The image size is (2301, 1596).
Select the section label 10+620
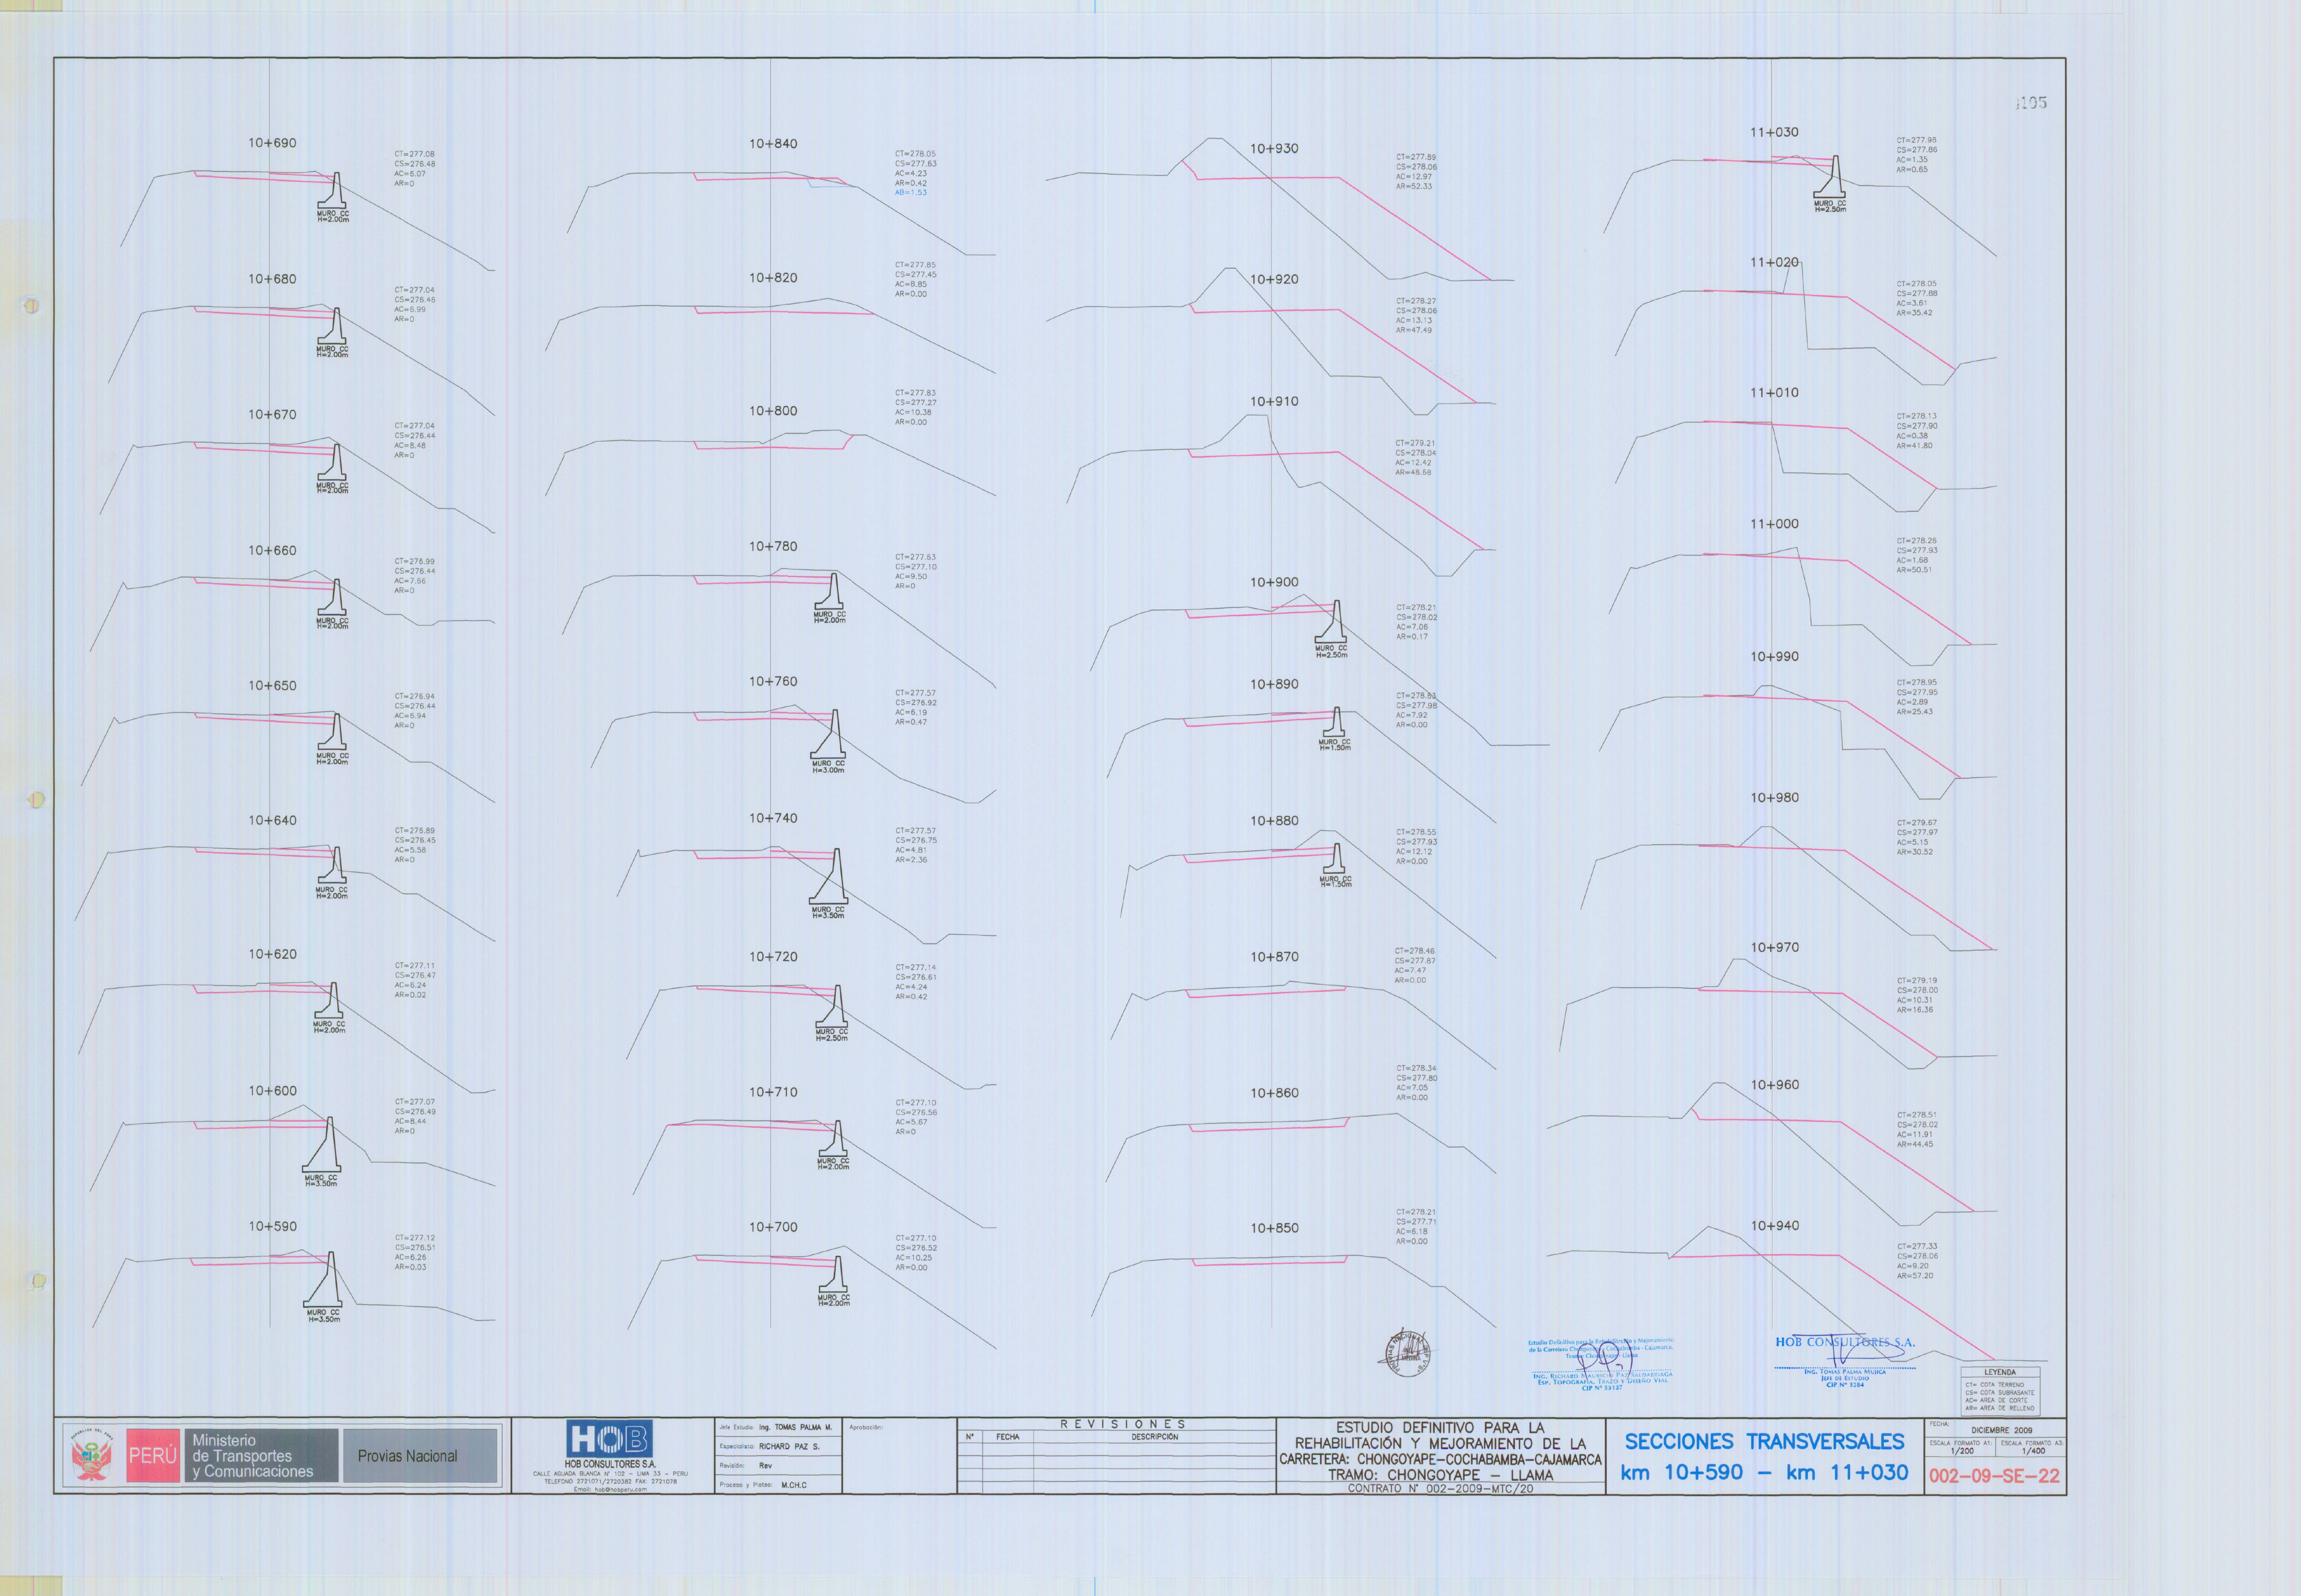[x=272, y=954]
